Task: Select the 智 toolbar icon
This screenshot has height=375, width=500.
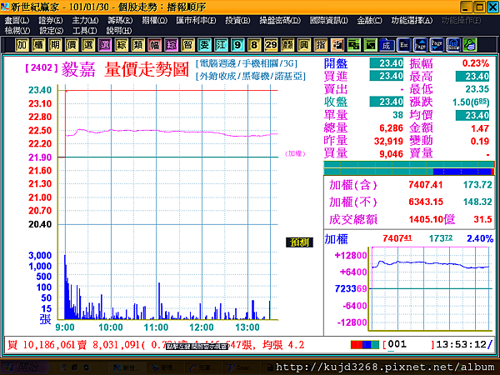Action: (x=187, y=45)
